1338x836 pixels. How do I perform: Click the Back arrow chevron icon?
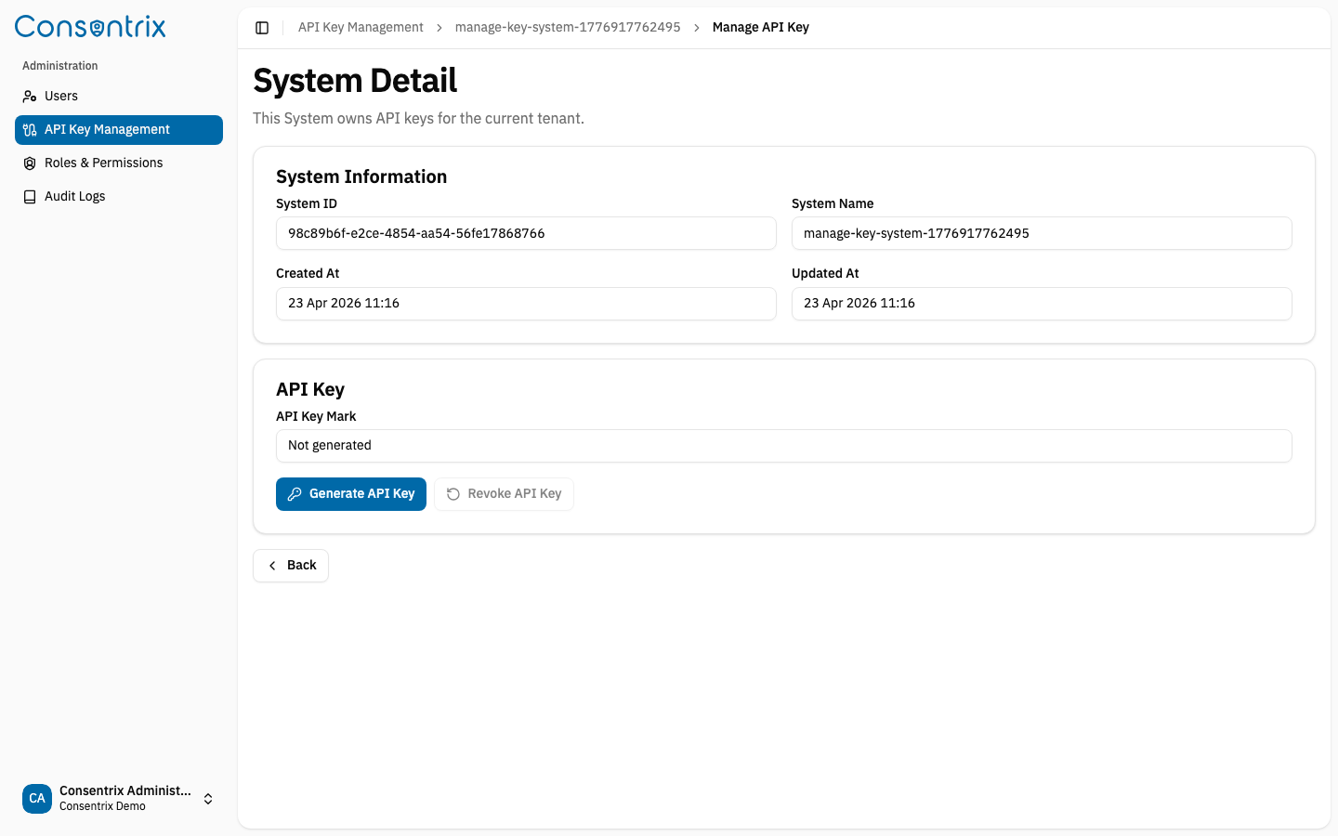[x=272, y=566]
